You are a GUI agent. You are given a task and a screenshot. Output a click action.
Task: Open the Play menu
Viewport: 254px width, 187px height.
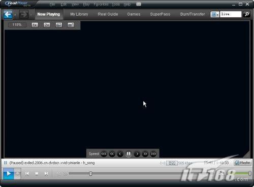click(x=86, y=5)
